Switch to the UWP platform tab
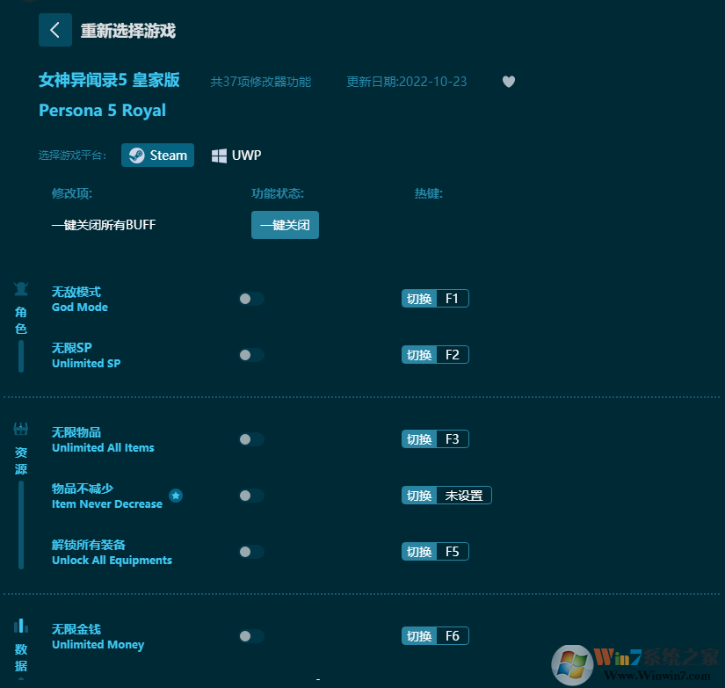This screenshot has width=725, height=688. 236,155
